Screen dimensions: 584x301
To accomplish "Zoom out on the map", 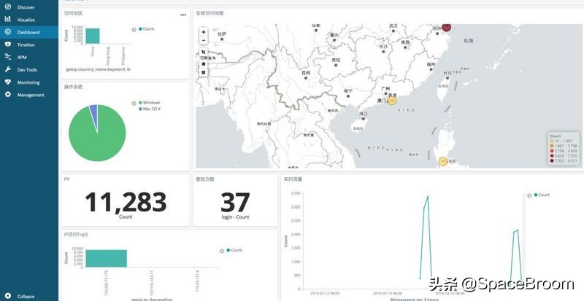I will pos(204,40).
